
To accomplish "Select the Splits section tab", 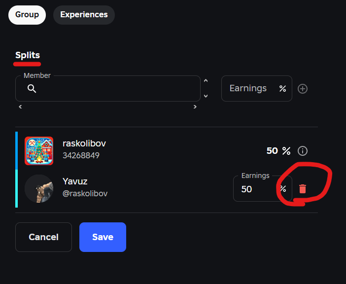I will (28, 55).
